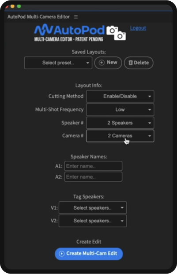Change the Speaker # dropdown

point(120,123)
